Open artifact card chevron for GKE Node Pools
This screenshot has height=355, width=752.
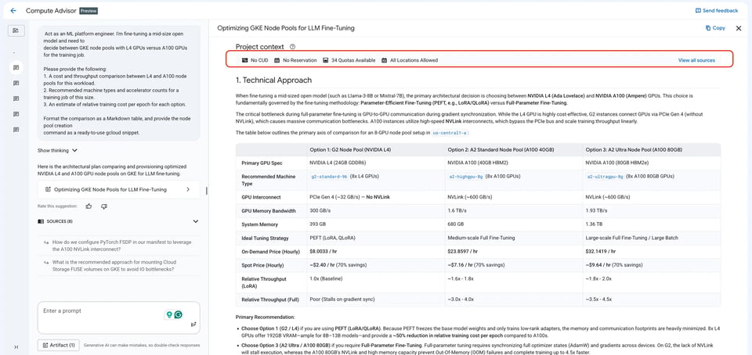click(188, 189)
